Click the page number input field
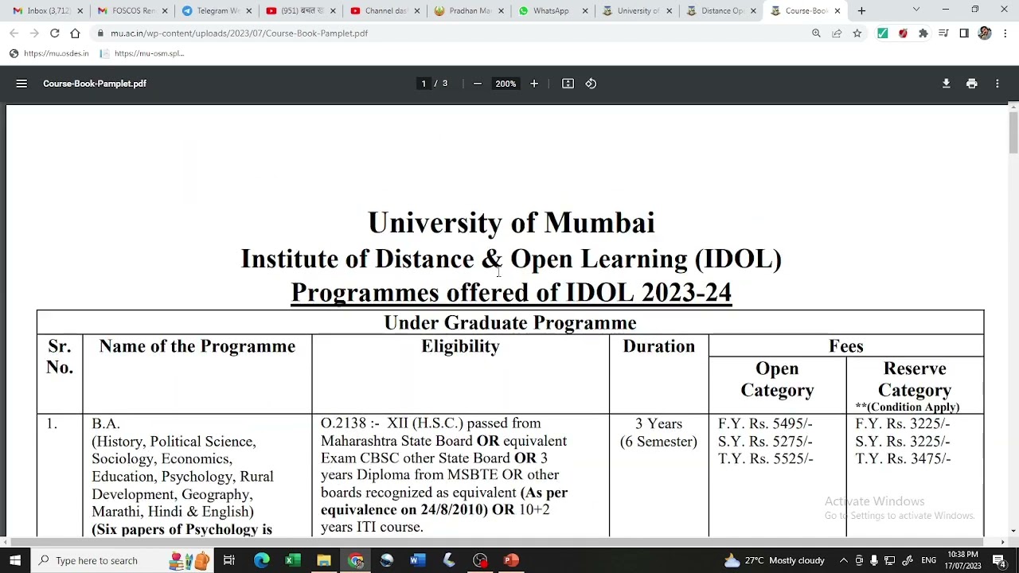The width and height of the screenshot is (1019, 573). point(424,84)
